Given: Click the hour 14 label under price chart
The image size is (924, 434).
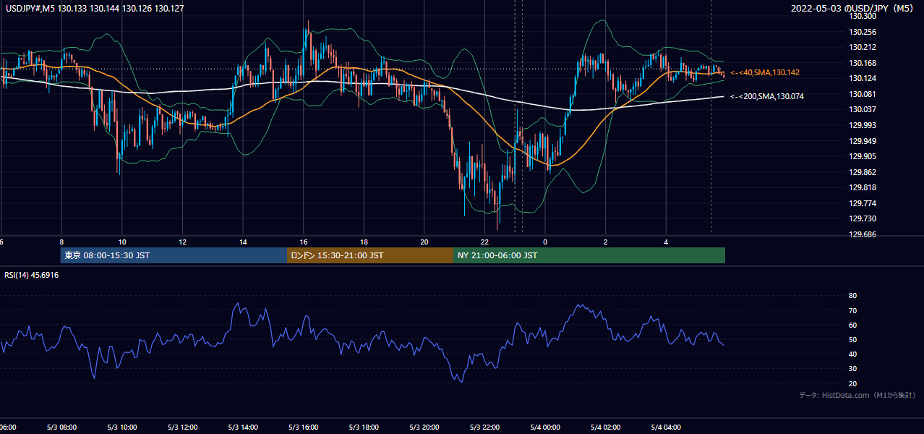Looking at the screenshot, I should [x=243, y=242].
